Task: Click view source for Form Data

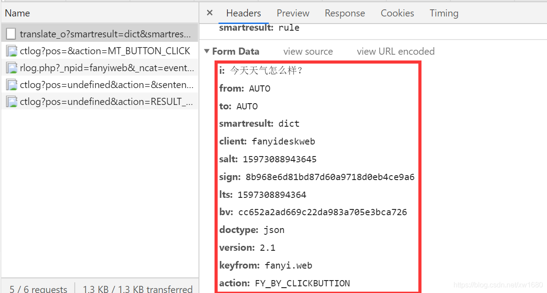Action: 308,51
